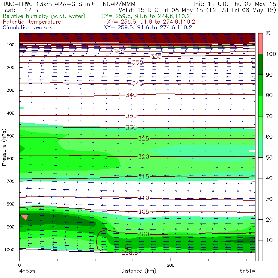Click the 355 contour label
The width and height of the screenshot is (278, 278).
(x=156, y=56)
